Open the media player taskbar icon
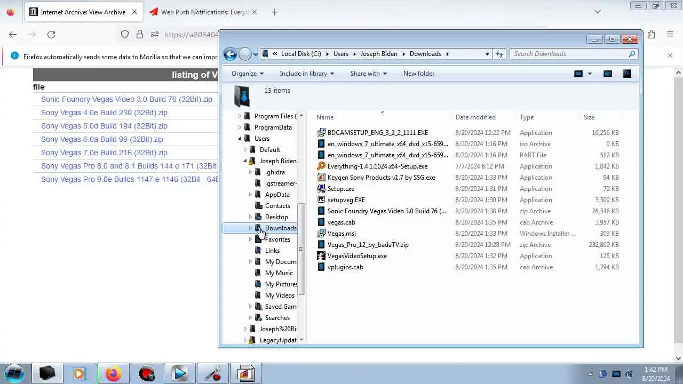 coord(80,374)
